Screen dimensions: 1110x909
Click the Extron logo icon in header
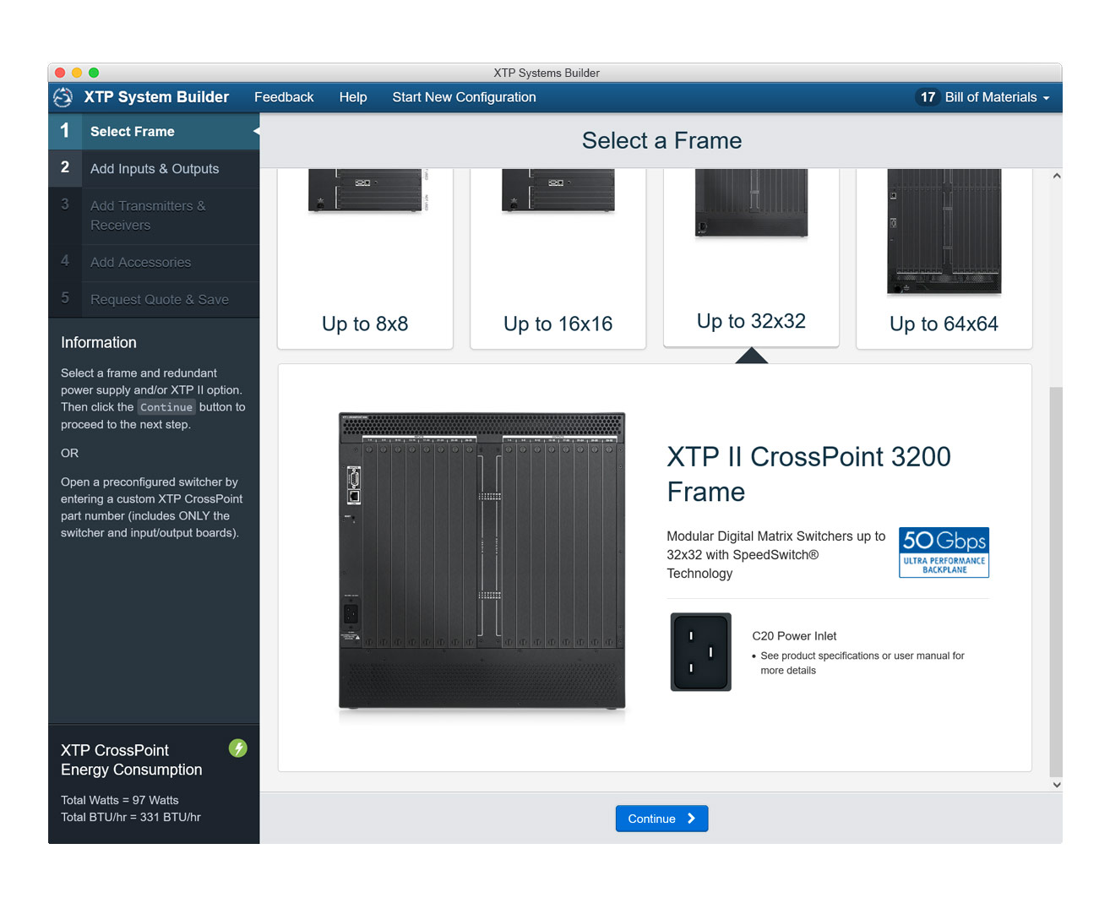(x=63, y=97)
